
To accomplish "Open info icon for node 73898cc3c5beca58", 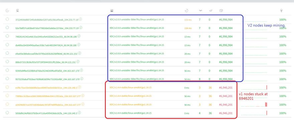I will point(83,96).
